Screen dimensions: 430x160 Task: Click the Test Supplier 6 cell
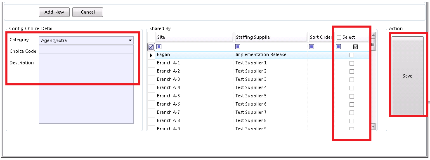tap(271, 104)
